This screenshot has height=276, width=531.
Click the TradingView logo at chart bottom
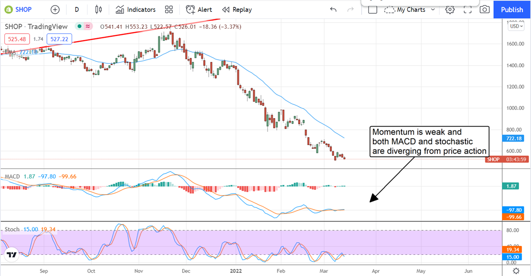click(x=12, y=255)
